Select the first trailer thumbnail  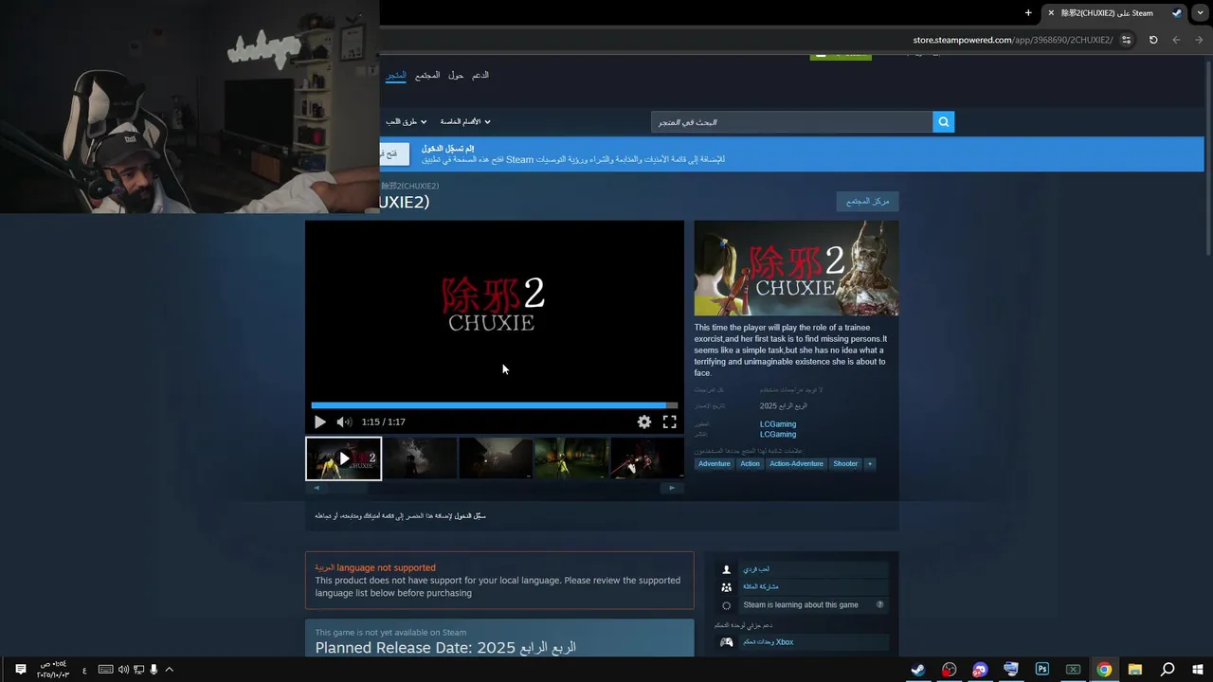(x=343, y=458)
